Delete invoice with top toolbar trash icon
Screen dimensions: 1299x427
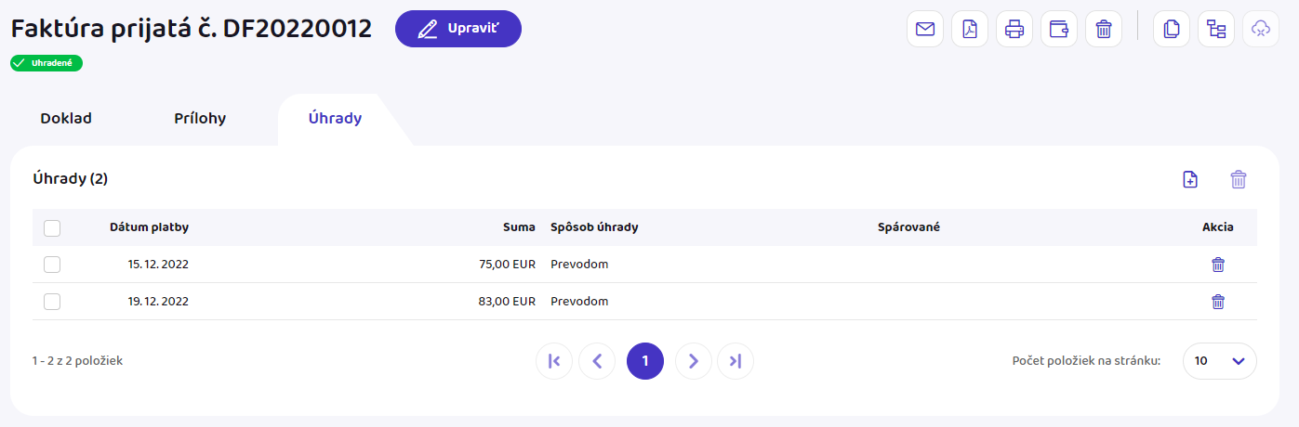1103,29
